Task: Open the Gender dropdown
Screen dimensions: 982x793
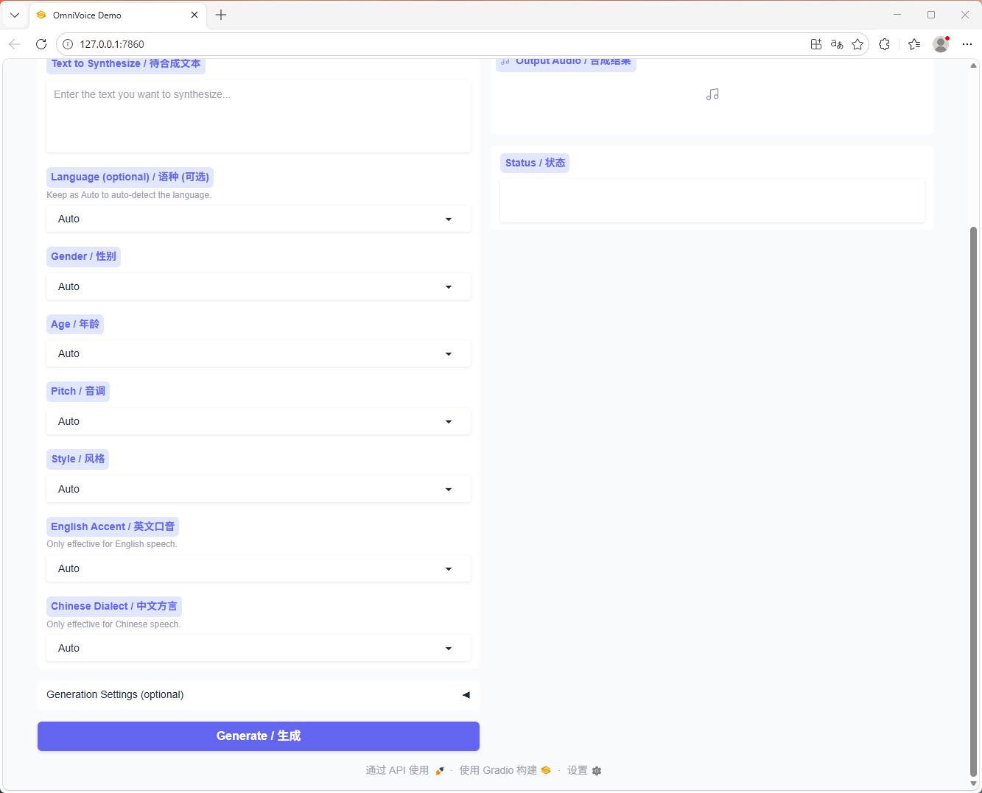Action: [258, 286]
